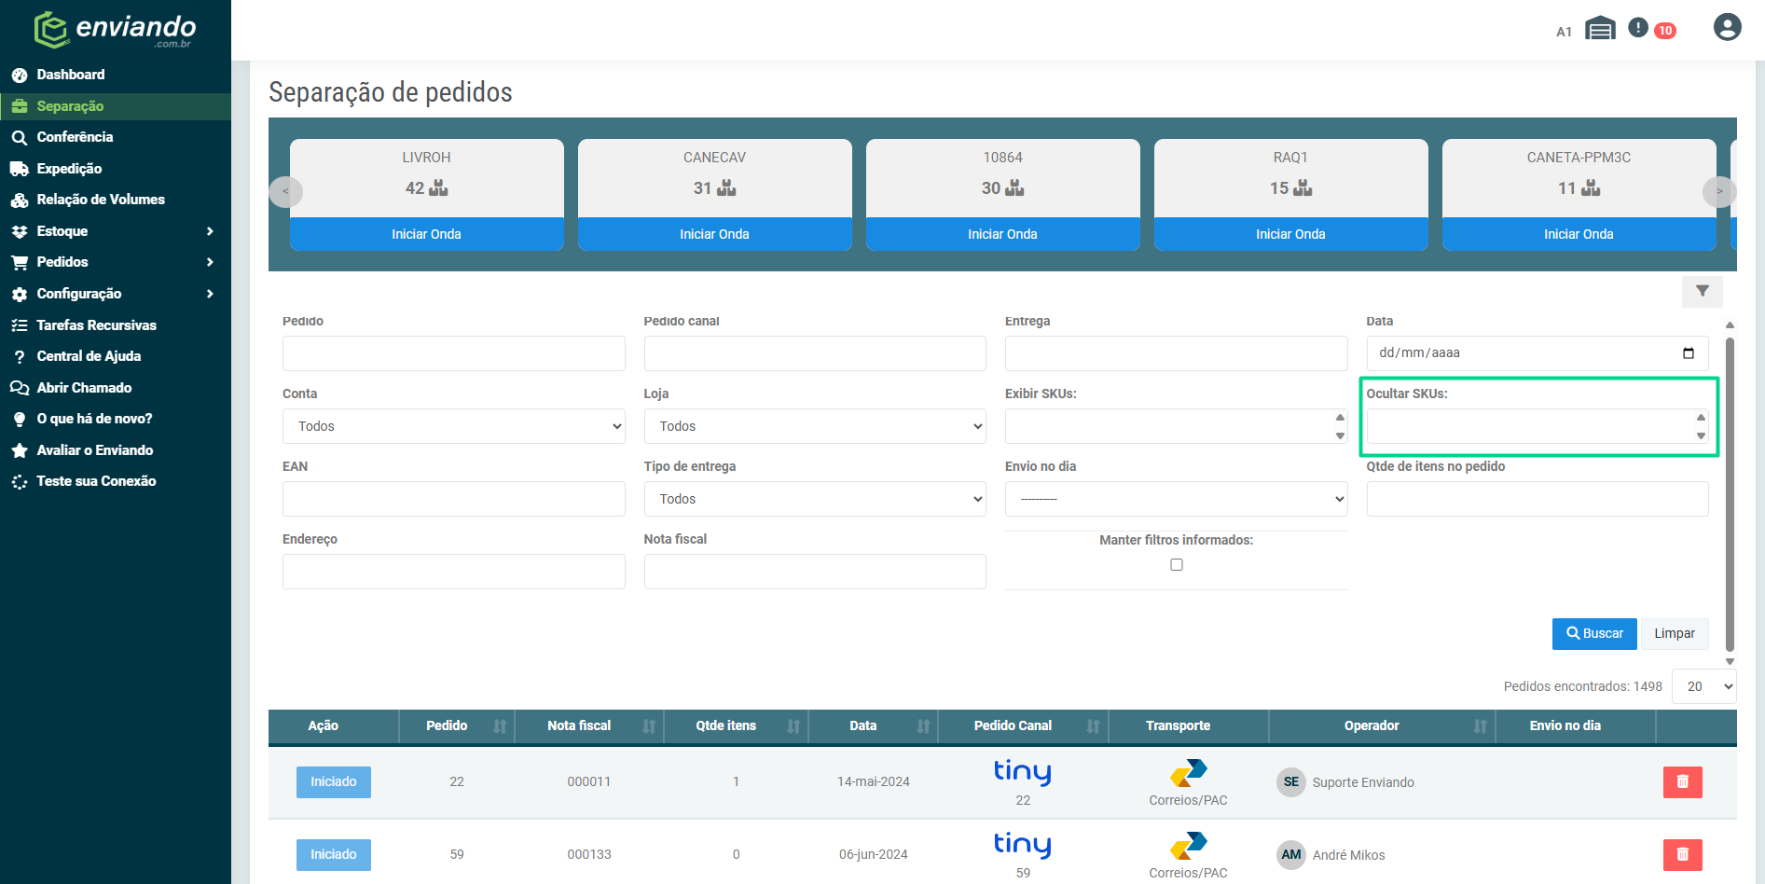This screenshot has width=1765, height=884.
Task: Click the enviando logo
Action: pos(116,30)
